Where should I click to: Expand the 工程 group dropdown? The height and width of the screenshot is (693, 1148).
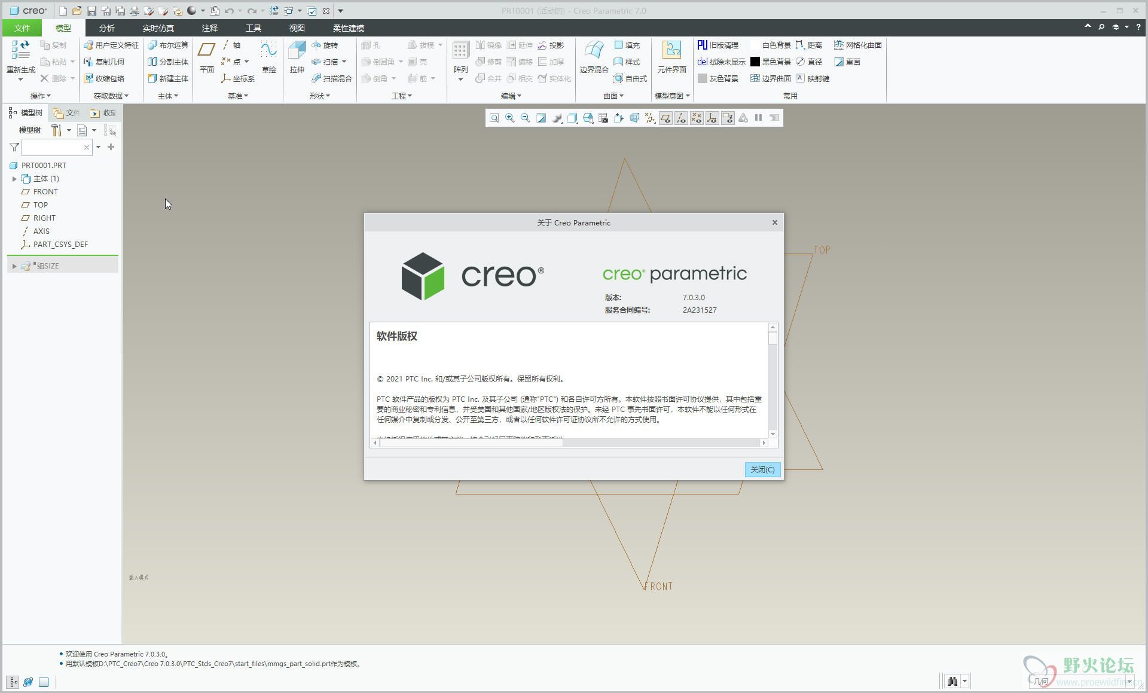point(402,96)
